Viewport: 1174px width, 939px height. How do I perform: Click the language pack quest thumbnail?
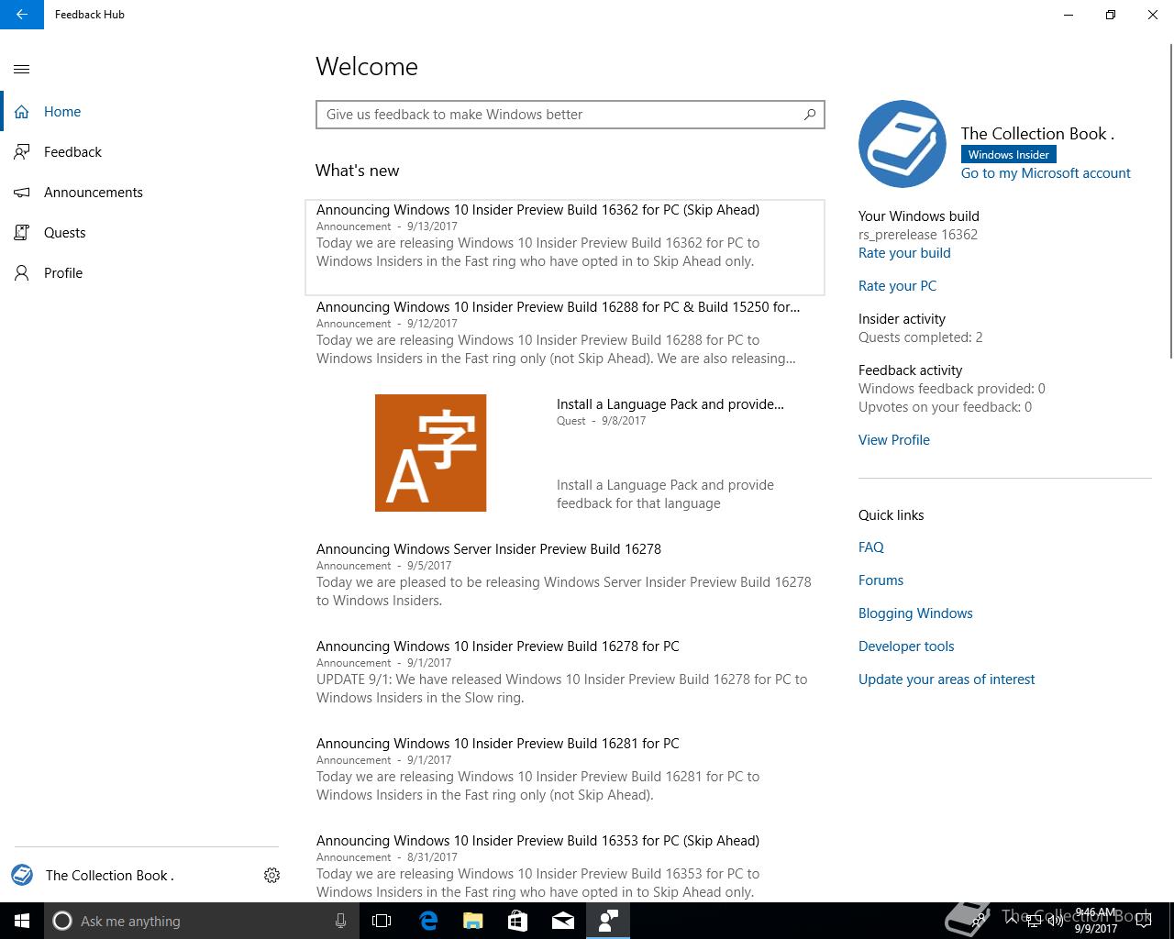click(430, 453)
